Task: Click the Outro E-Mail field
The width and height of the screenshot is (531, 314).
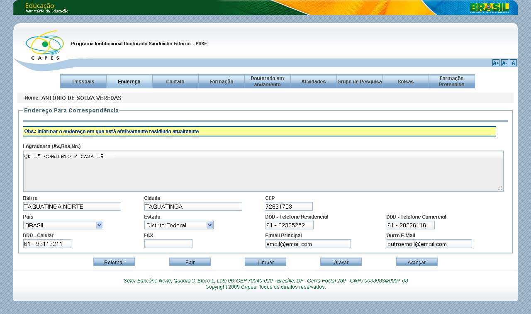Action: (x=429, y=244)
